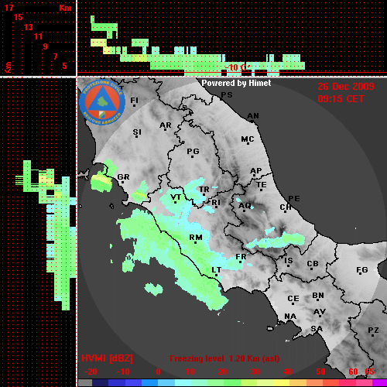Screen dimensions: 387x387
Task: Click the FR city label
Action: tap(241, 257)
